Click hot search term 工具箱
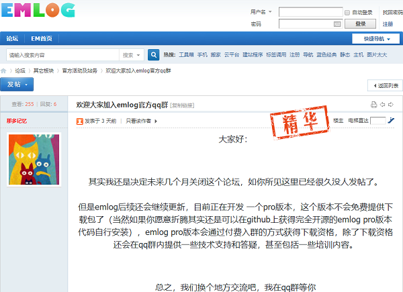 [x=186, y=54]
